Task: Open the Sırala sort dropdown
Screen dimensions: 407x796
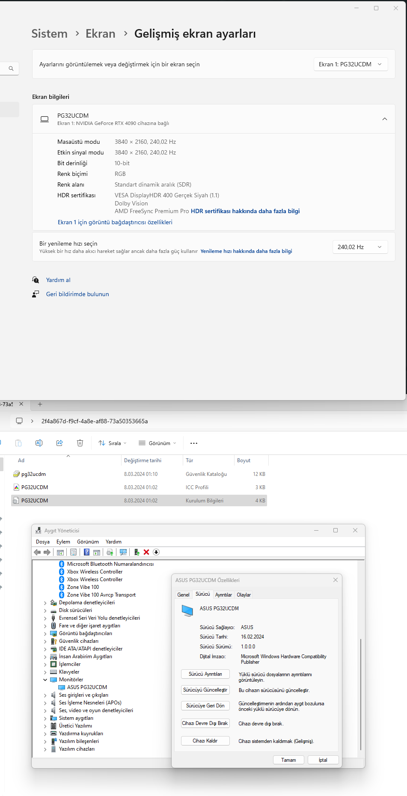Action: (113, 443)
